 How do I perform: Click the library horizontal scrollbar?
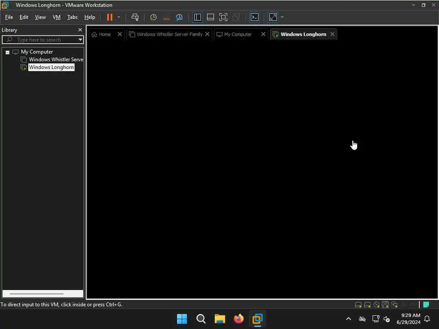[x=36, y=294]
